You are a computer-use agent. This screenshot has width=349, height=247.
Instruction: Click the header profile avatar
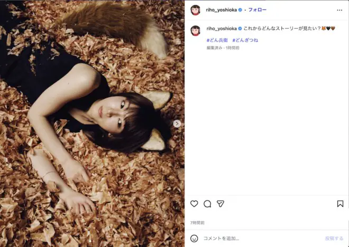(x=196, y=10)
